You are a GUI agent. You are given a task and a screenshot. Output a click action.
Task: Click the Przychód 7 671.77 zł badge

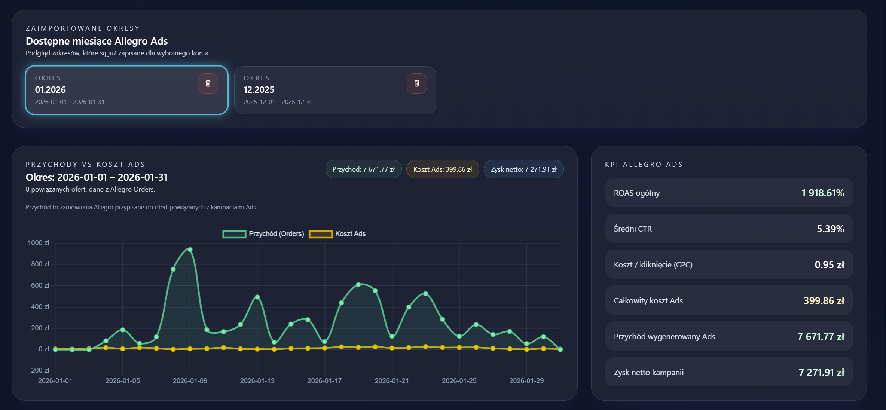tap(363, 169)
